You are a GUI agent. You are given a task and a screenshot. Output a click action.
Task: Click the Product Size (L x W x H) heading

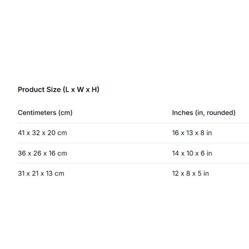[59, 90]
